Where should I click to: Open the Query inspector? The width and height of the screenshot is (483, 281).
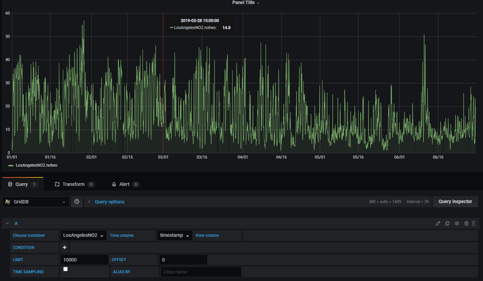click(x=455, y=202)
